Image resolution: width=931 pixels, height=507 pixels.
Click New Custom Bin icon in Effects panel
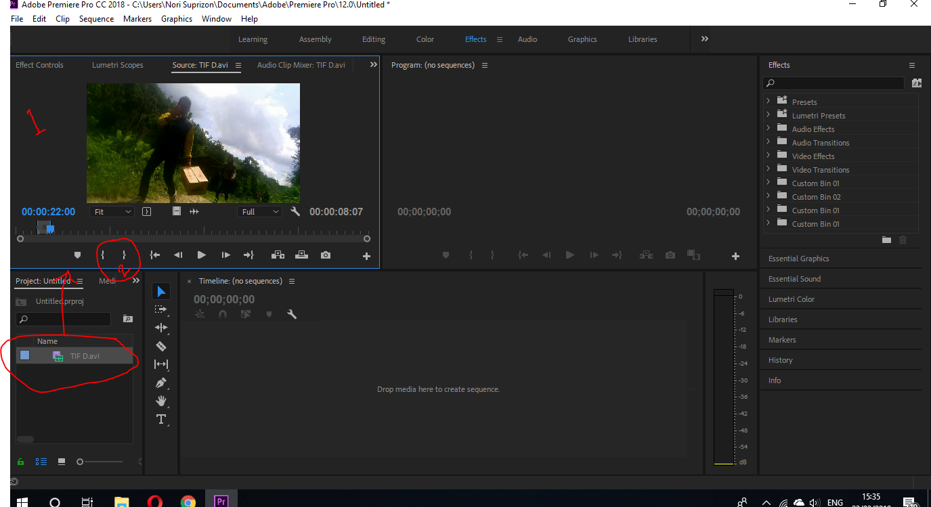(887, 240)
